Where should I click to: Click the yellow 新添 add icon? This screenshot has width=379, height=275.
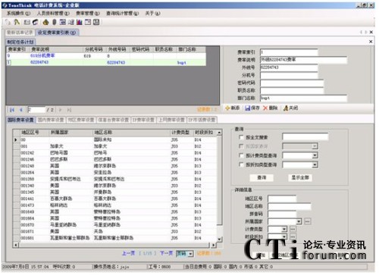pyautogui.click(x=227, y=108)
